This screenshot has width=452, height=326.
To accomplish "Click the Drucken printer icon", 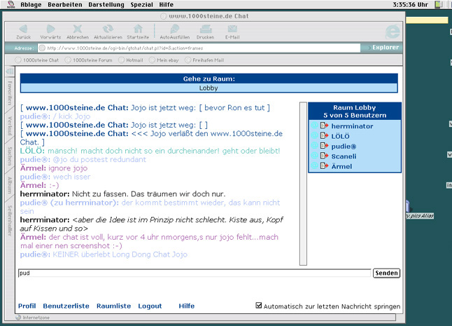I will [206, 29].
